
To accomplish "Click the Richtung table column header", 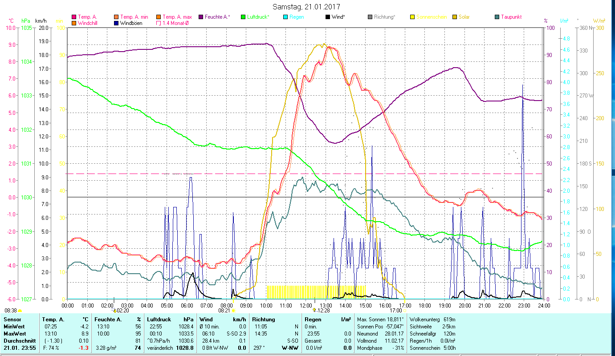I will coord(264,320).
